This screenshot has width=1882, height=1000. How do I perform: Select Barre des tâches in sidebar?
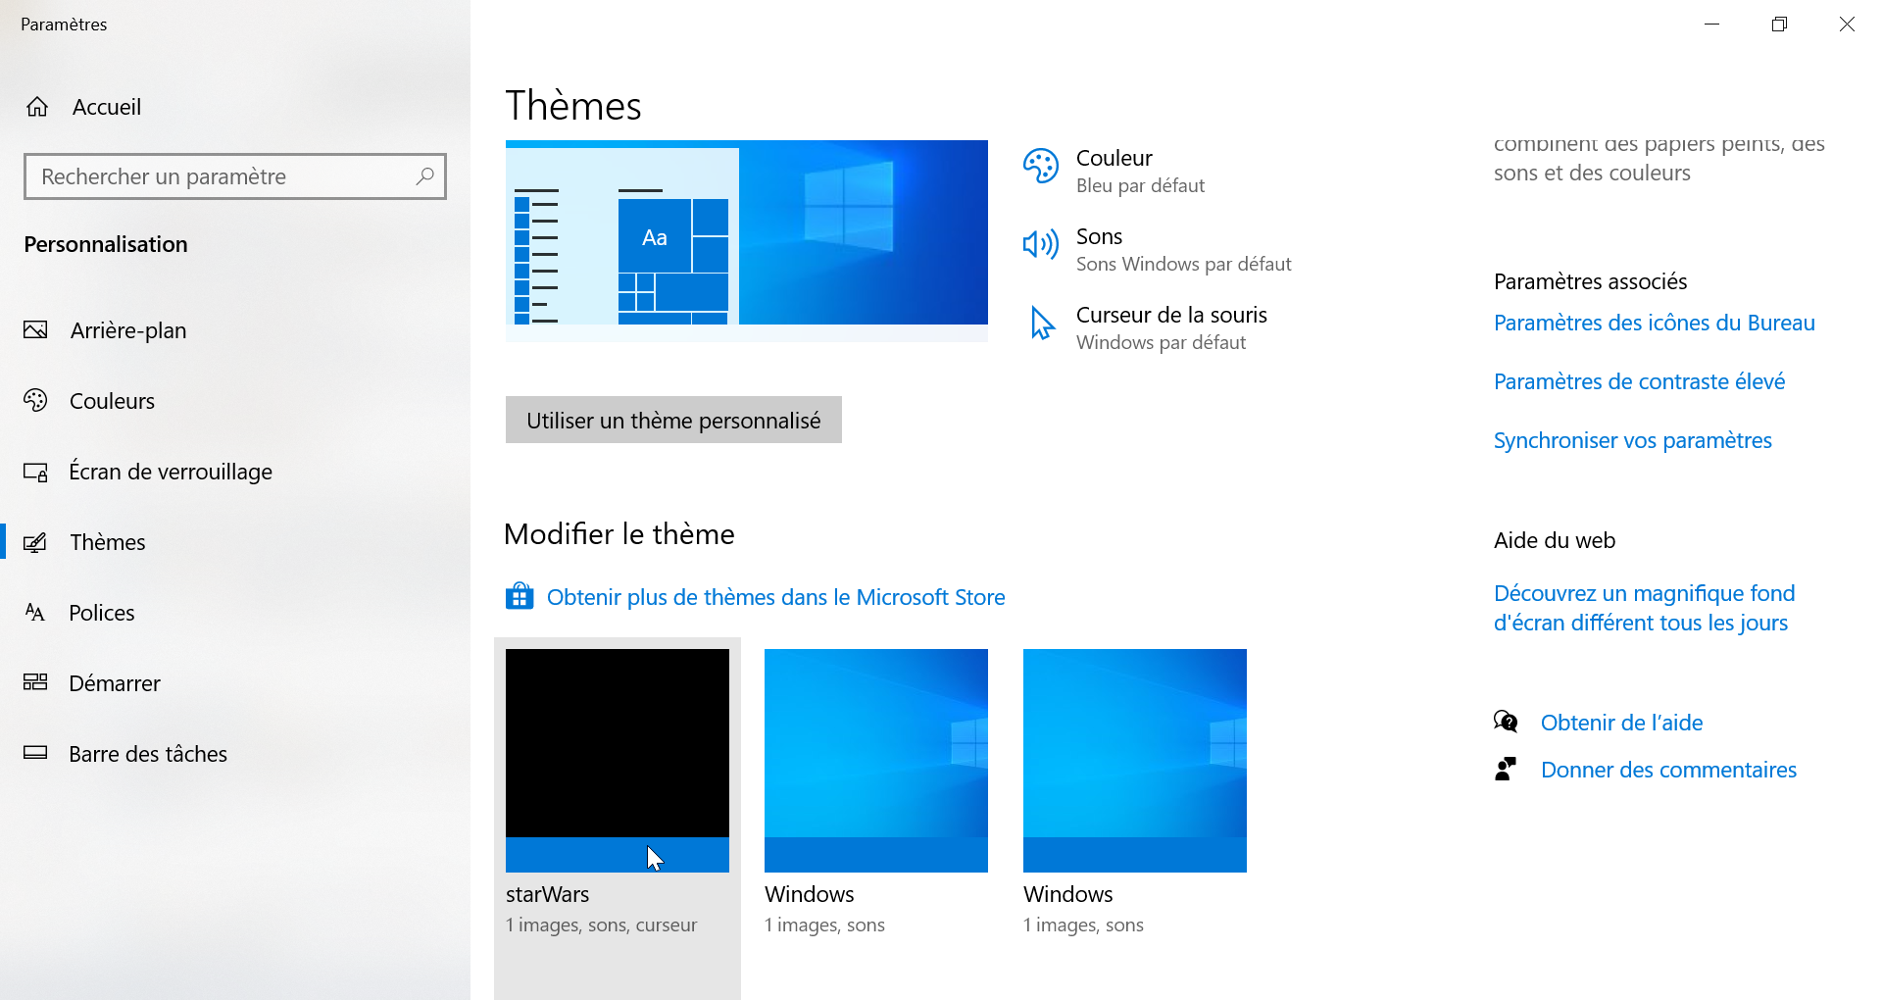(147, 754)
